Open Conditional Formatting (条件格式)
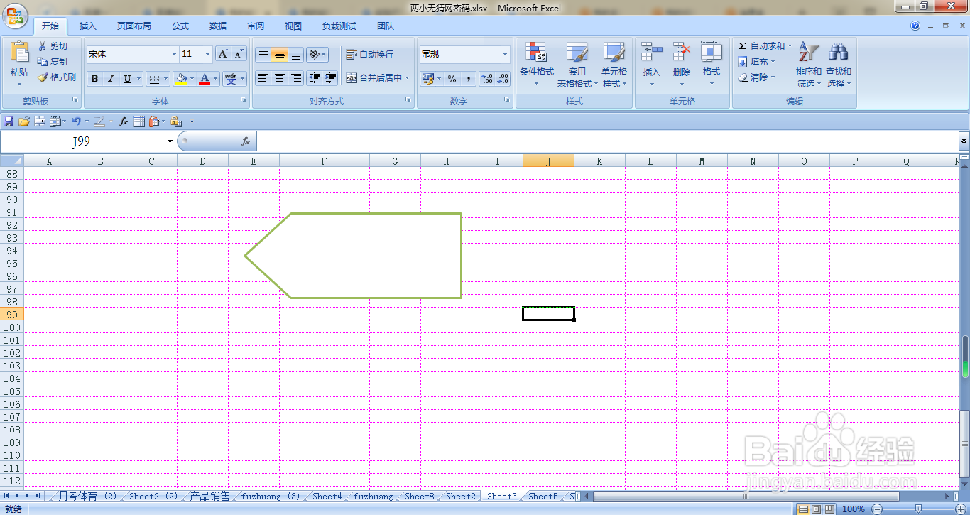Screen dimensions: 970x515 (537, 65)
